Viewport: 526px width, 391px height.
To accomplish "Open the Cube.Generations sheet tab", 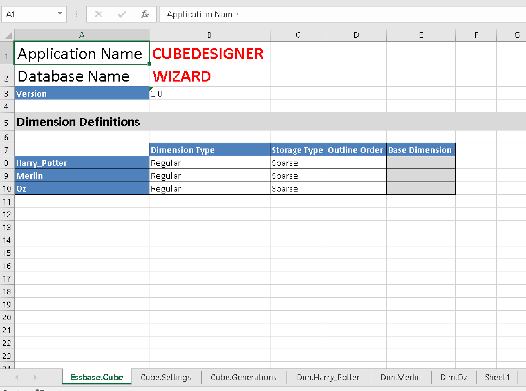I will point(244,377).
